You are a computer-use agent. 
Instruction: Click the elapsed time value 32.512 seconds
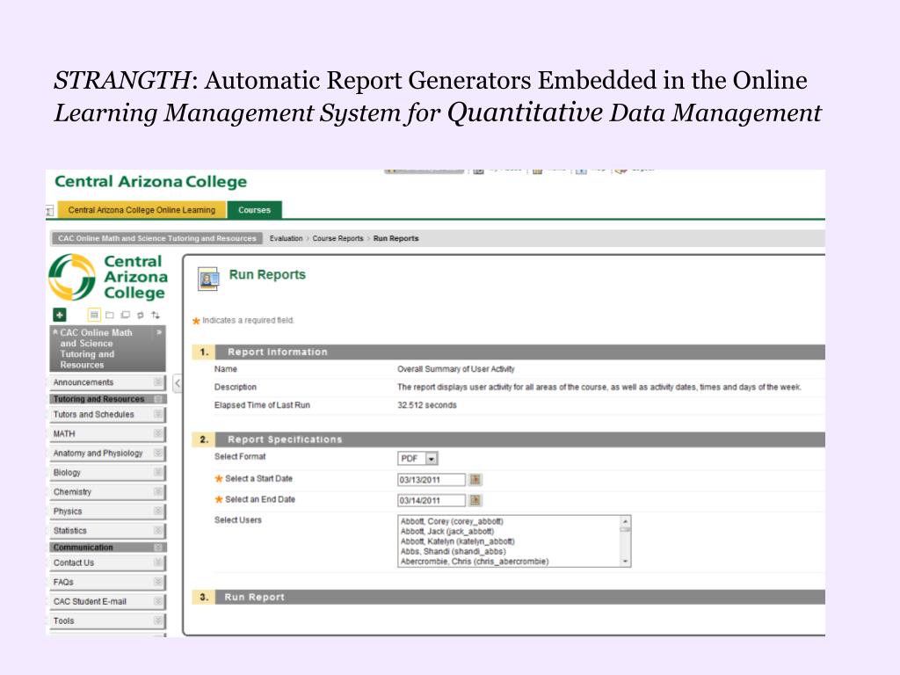[427, 405]
